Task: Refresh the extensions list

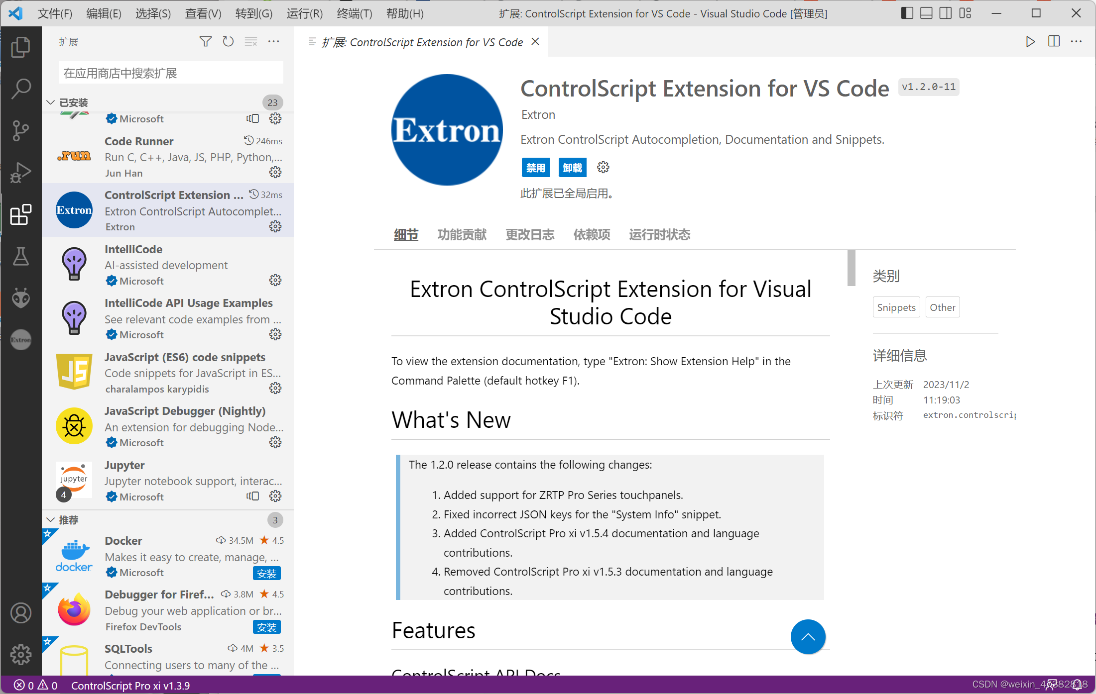Action: (228, 42)
